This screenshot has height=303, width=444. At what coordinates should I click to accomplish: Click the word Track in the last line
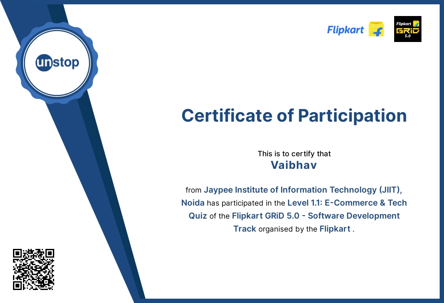click(x=245, y=229)
